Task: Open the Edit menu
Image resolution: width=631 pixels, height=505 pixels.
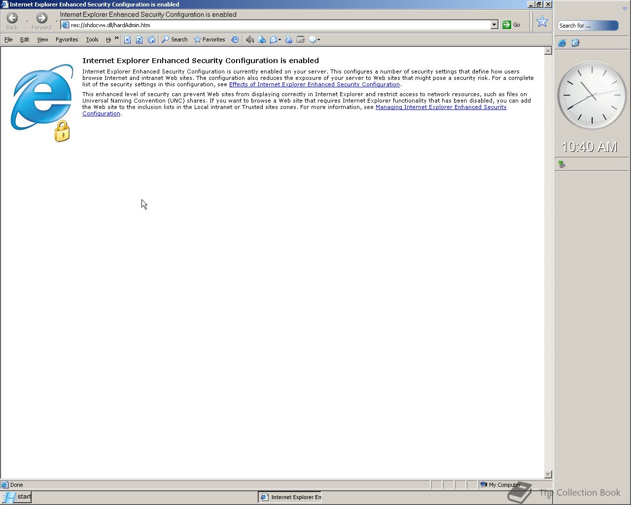Action: [25, 39]
